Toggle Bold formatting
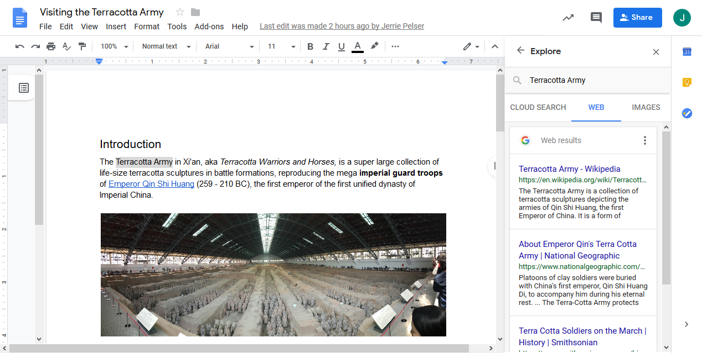This screenshot has height=353, width=702. [x=310, y=46]
